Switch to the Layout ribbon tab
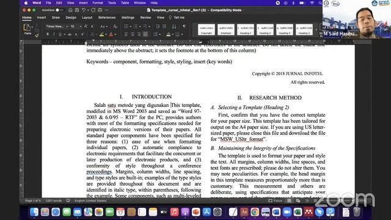Screen dimensions: 391x220 87,18
